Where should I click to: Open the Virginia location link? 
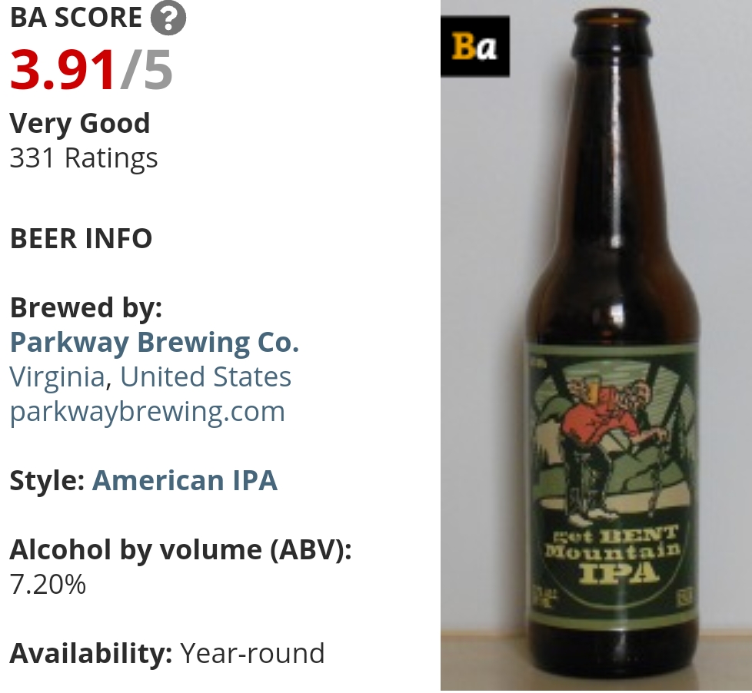[x=57, y=376]
